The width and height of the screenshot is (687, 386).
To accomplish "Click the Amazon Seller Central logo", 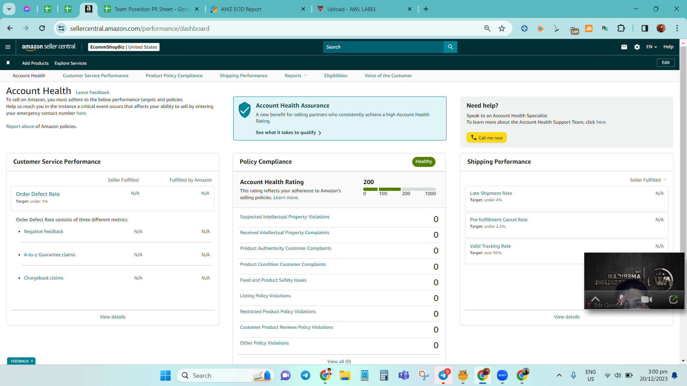I will 49,47.
